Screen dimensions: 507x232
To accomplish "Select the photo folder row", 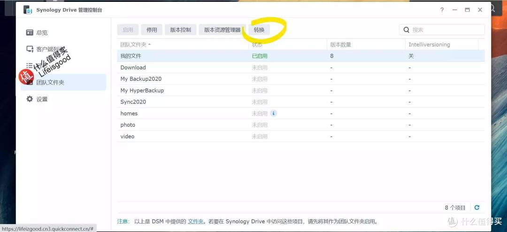I will (x=301, y=125).
